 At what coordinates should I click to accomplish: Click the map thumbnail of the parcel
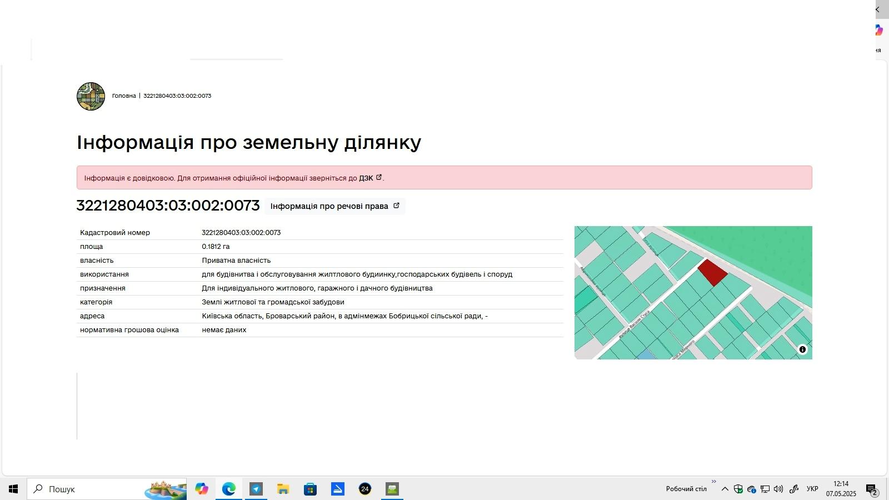coord(693,293)
